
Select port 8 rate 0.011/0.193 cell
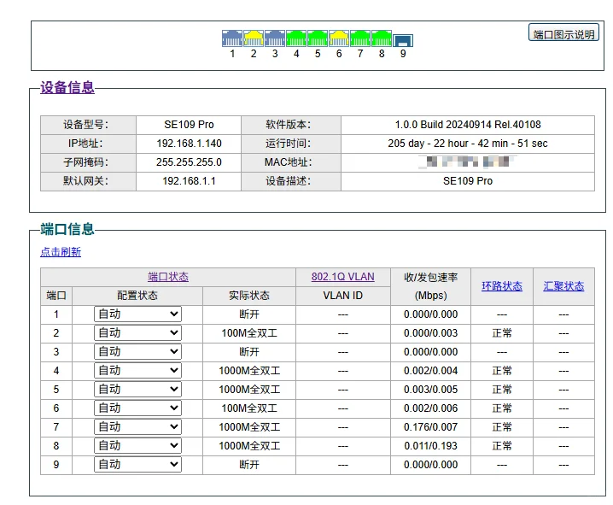[430, 445]
